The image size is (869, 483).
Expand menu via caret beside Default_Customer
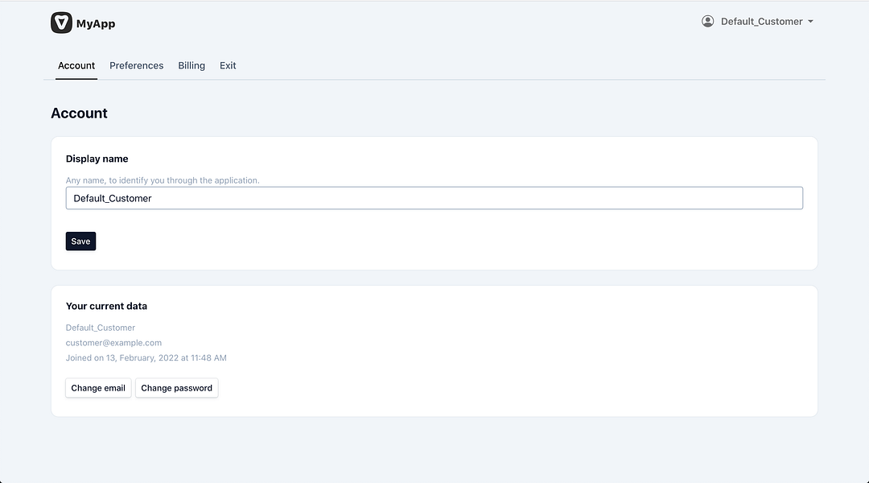810,22
